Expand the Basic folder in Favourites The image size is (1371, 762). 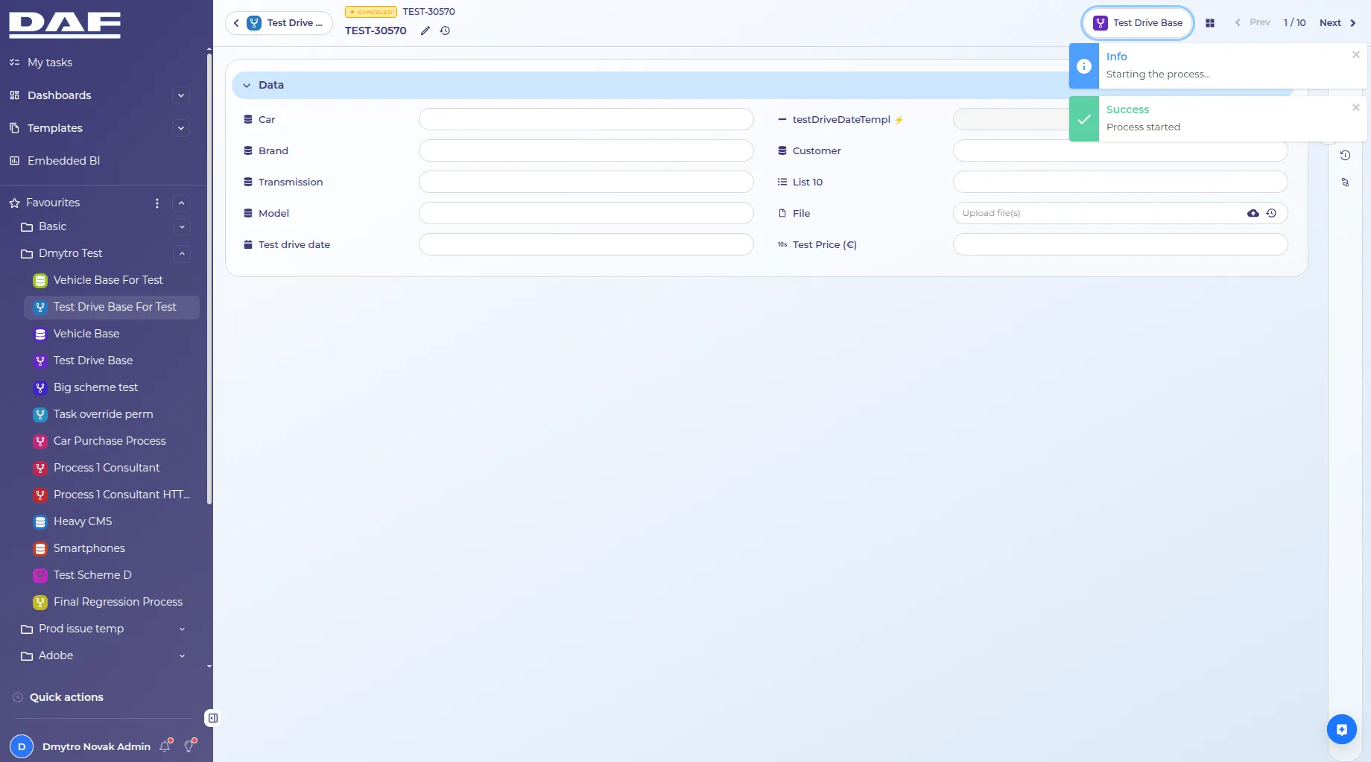coord(182,227)
